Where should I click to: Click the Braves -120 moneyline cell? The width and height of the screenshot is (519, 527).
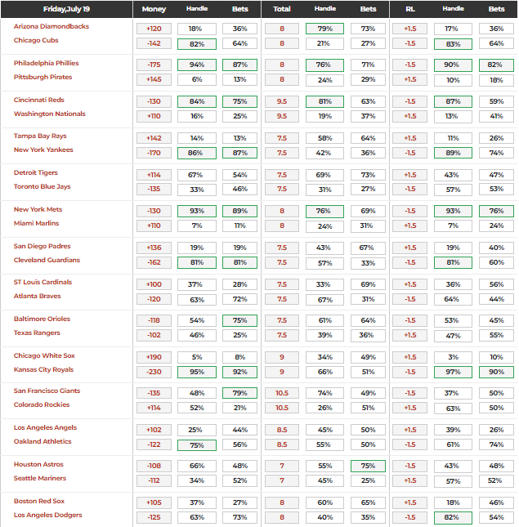154,299
